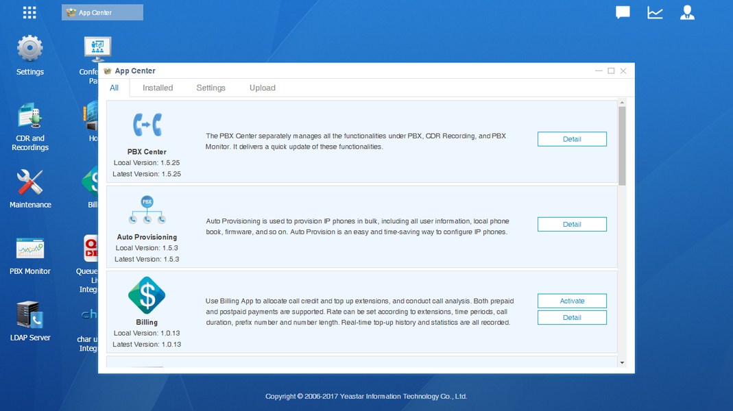Image resolution: width=733 pixels, height=411 pixels.
Task: Click the Yeastar copyright footer text
Action: click(366, 396)
